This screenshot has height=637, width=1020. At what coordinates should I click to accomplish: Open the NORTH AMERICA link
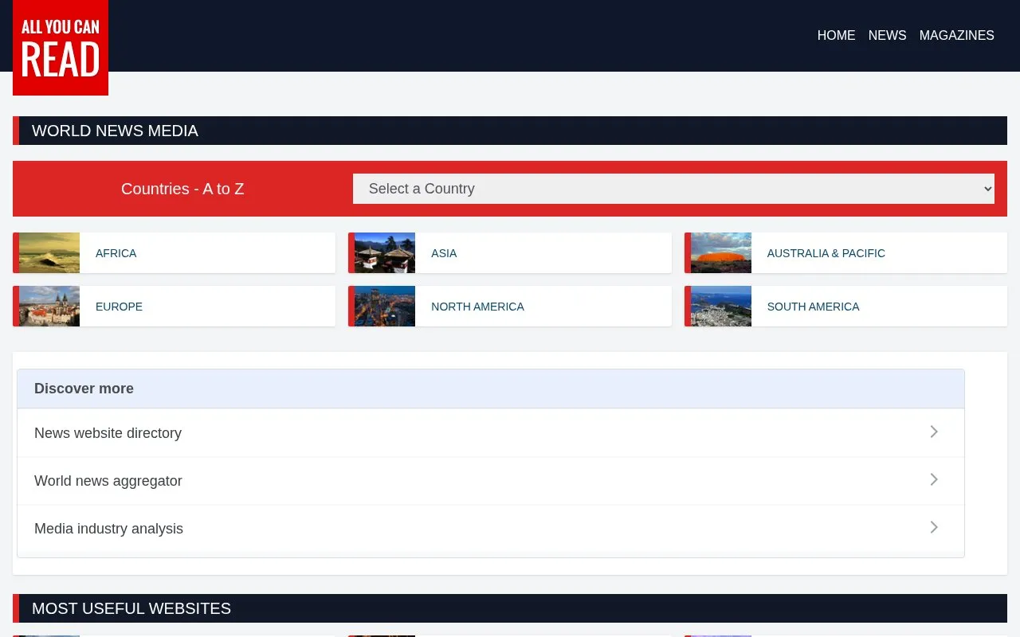(x=477, y=307)
